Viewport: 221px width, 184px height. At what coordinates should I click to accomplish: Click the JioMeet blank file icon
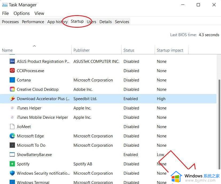click(12, 126)
